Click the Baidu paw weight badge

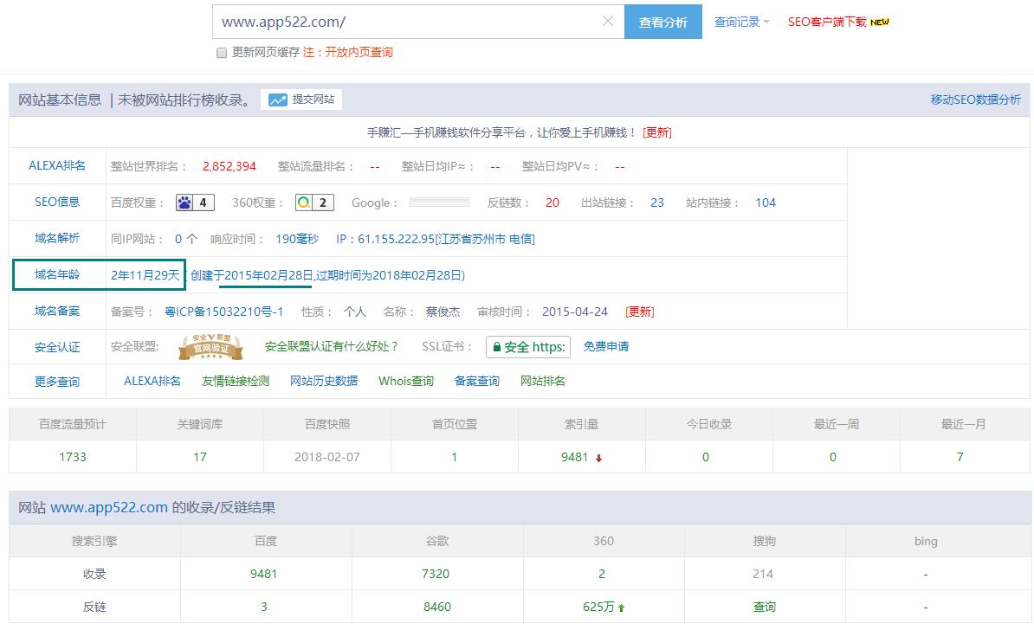tap(195, 202)
